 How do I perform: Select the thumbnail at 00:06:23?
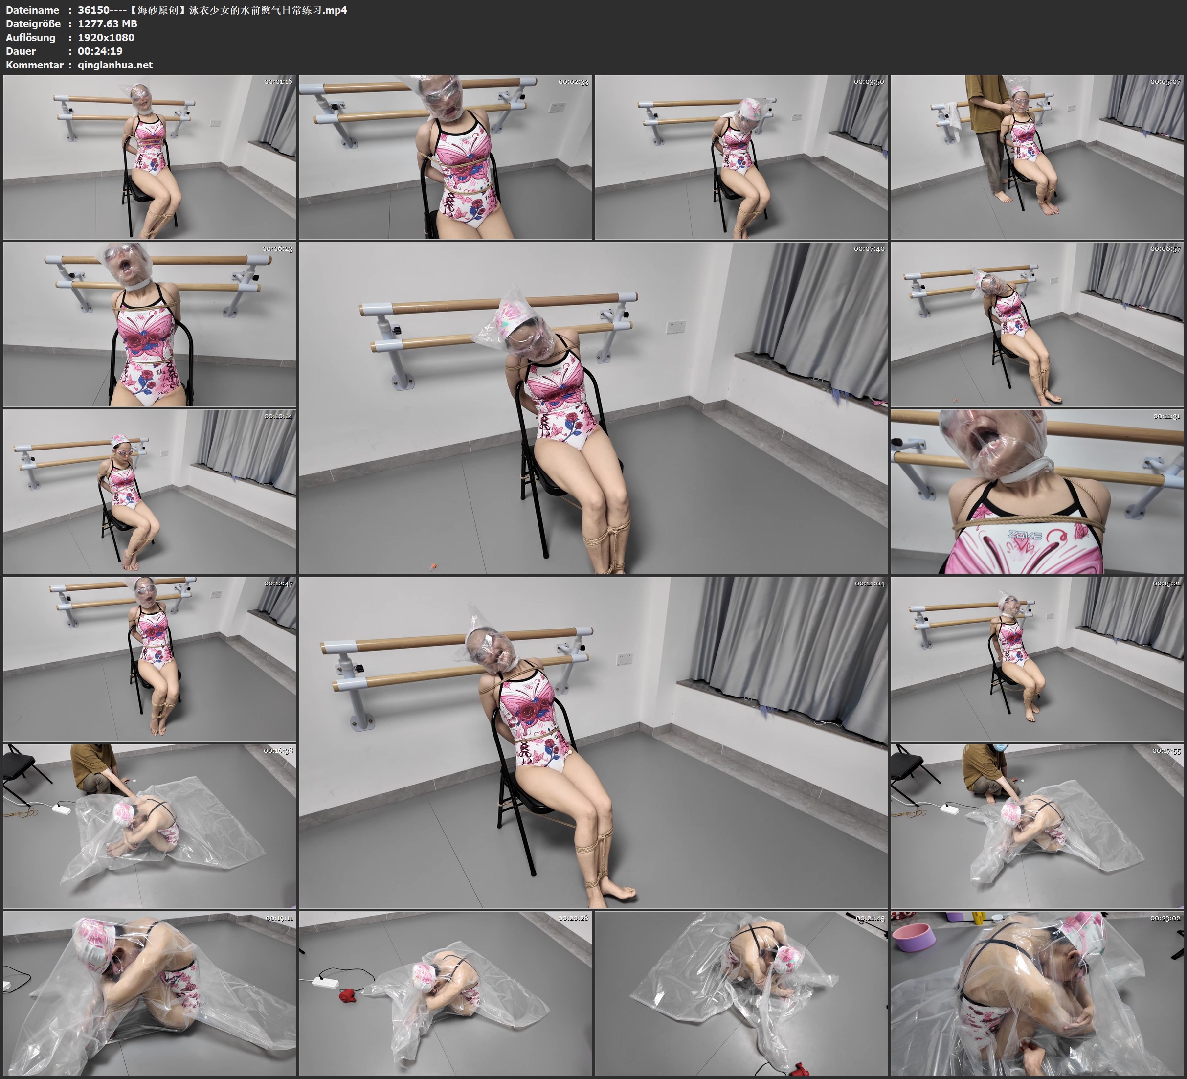[x=150, y=324]
